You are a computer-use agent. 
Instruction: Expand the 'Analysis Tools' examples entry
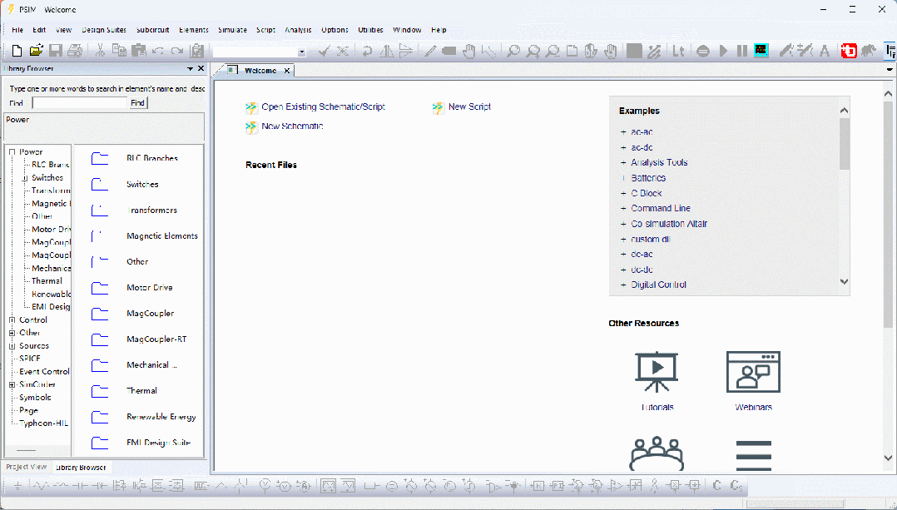623,162
